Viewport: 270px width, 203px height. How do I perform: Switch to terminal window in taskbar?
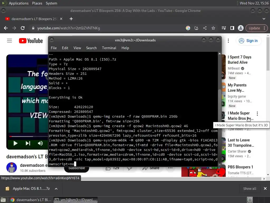76,200
